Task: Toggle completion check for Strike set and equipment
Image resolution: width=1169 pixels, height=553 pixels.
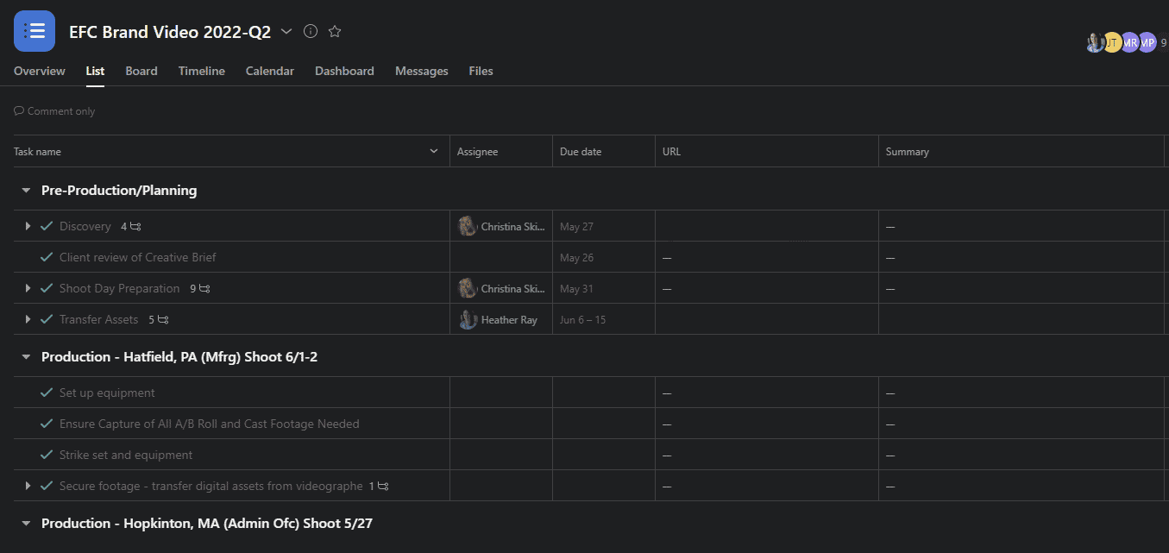Action: pyautogui.click(x=47, y=455)
